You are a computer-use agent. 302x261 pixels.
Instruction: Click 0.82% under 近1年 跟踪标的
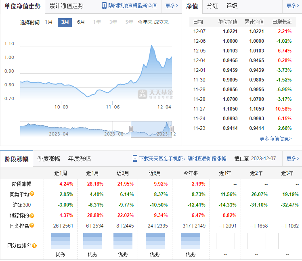[x=230, y=215]
